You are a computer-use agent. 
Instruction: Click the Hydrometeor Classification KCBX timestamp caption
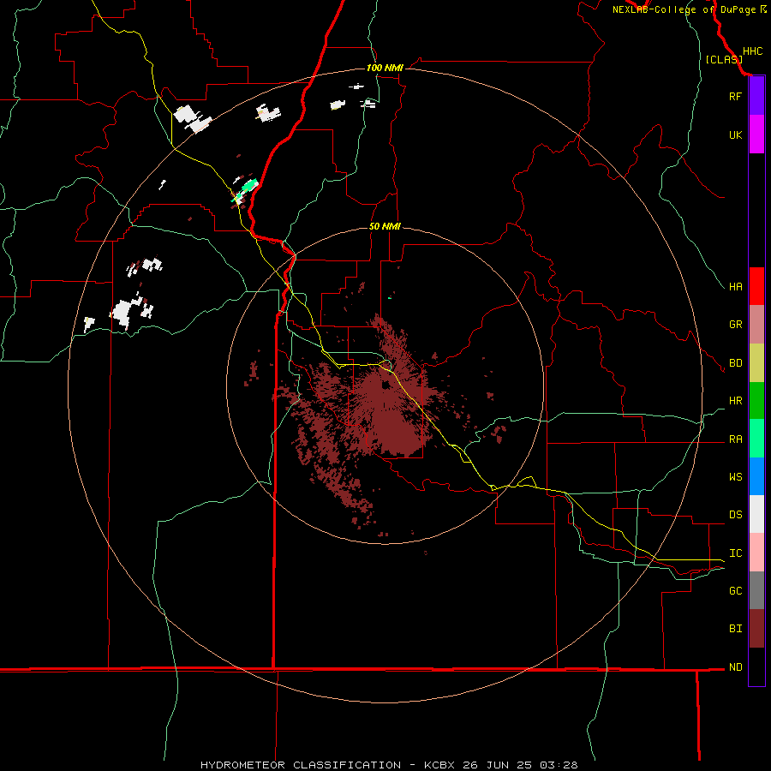pos(389,765)
